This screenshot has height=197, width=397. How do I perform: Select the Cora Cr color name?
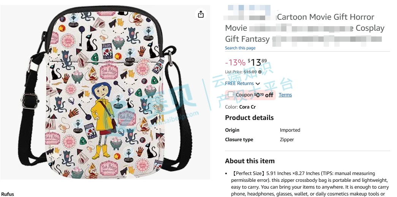pyautogui.click(x=247, y=107)
